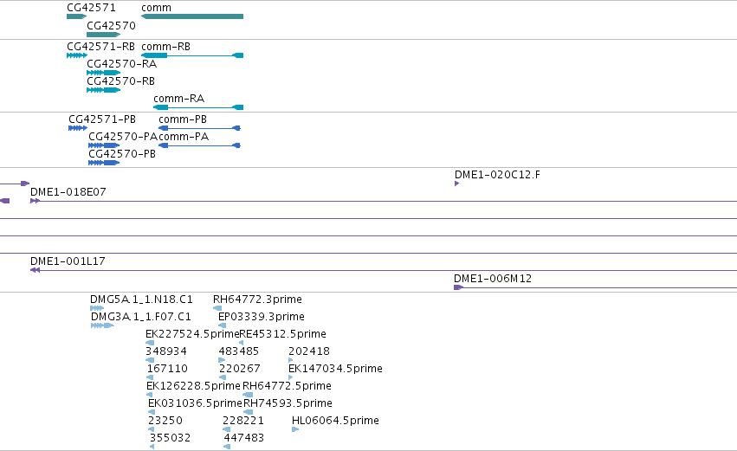Select the CG42570-RA transcript glyph
The height and width of the screenshot is (451, 737).
[x=104, y=73]
